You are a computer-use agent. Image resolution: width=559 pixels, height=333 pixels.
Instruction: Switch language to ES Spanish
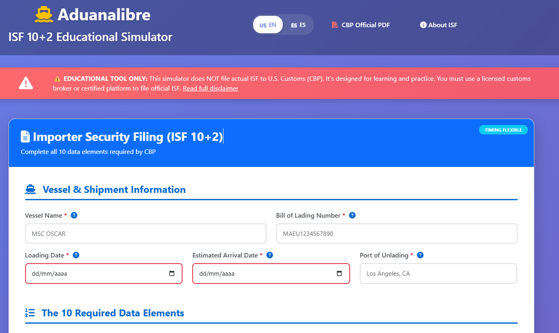(x=298, y=25)
